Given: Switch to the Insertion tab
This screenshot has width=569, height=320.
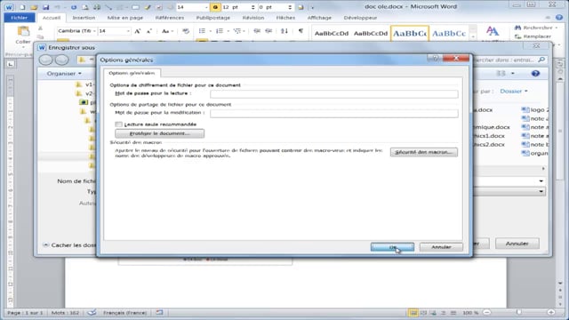Looking at the screenshot, I should [84, 18].
